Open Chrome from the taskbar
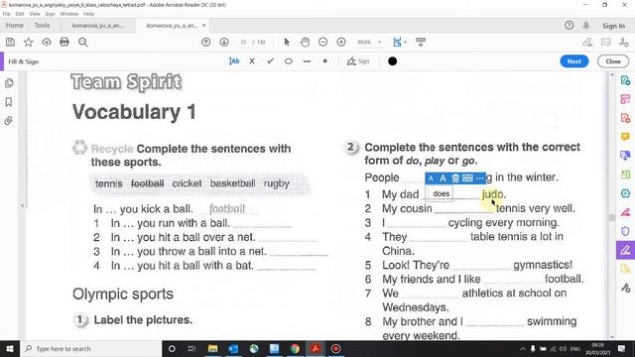 click(x=295, y=348)
